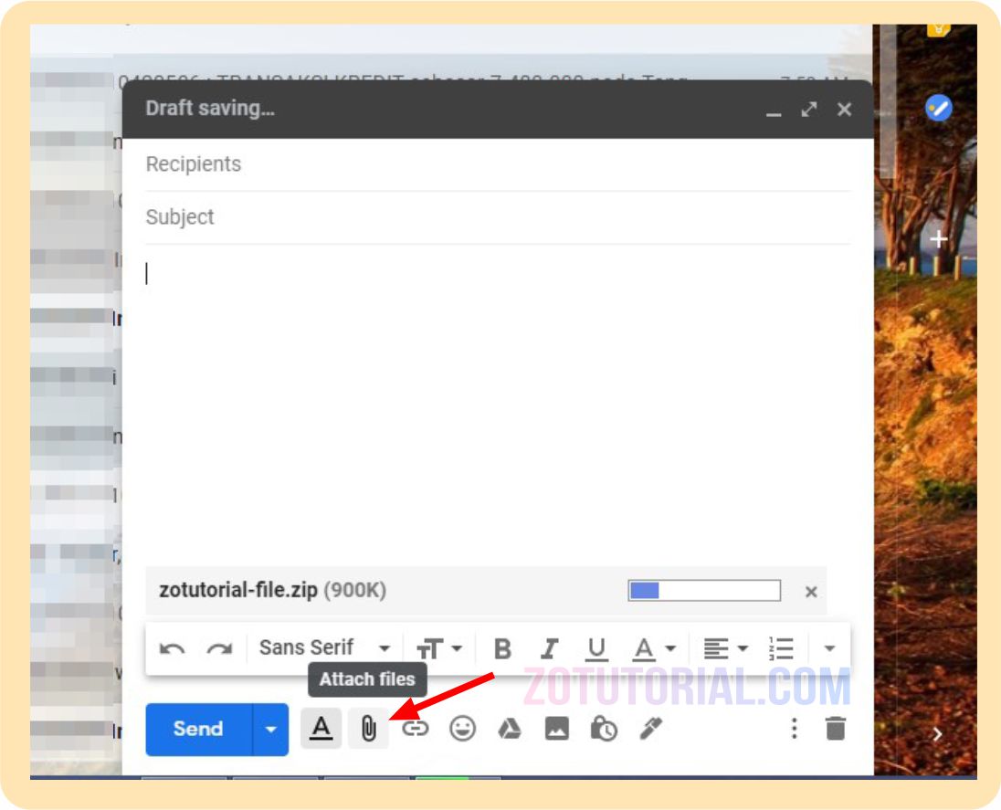1001x810 pixels.
Task: Open the emoji picker
Action: 462,729
